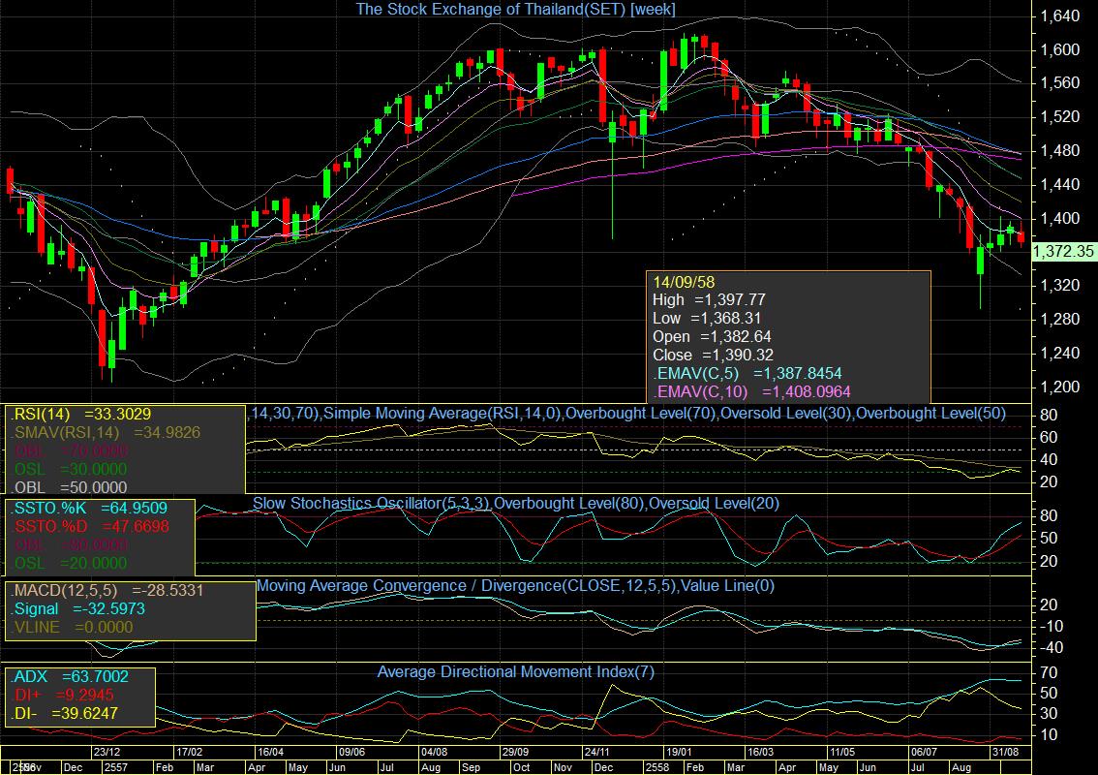Click the Aug label at right end of axis

(961, 767)
